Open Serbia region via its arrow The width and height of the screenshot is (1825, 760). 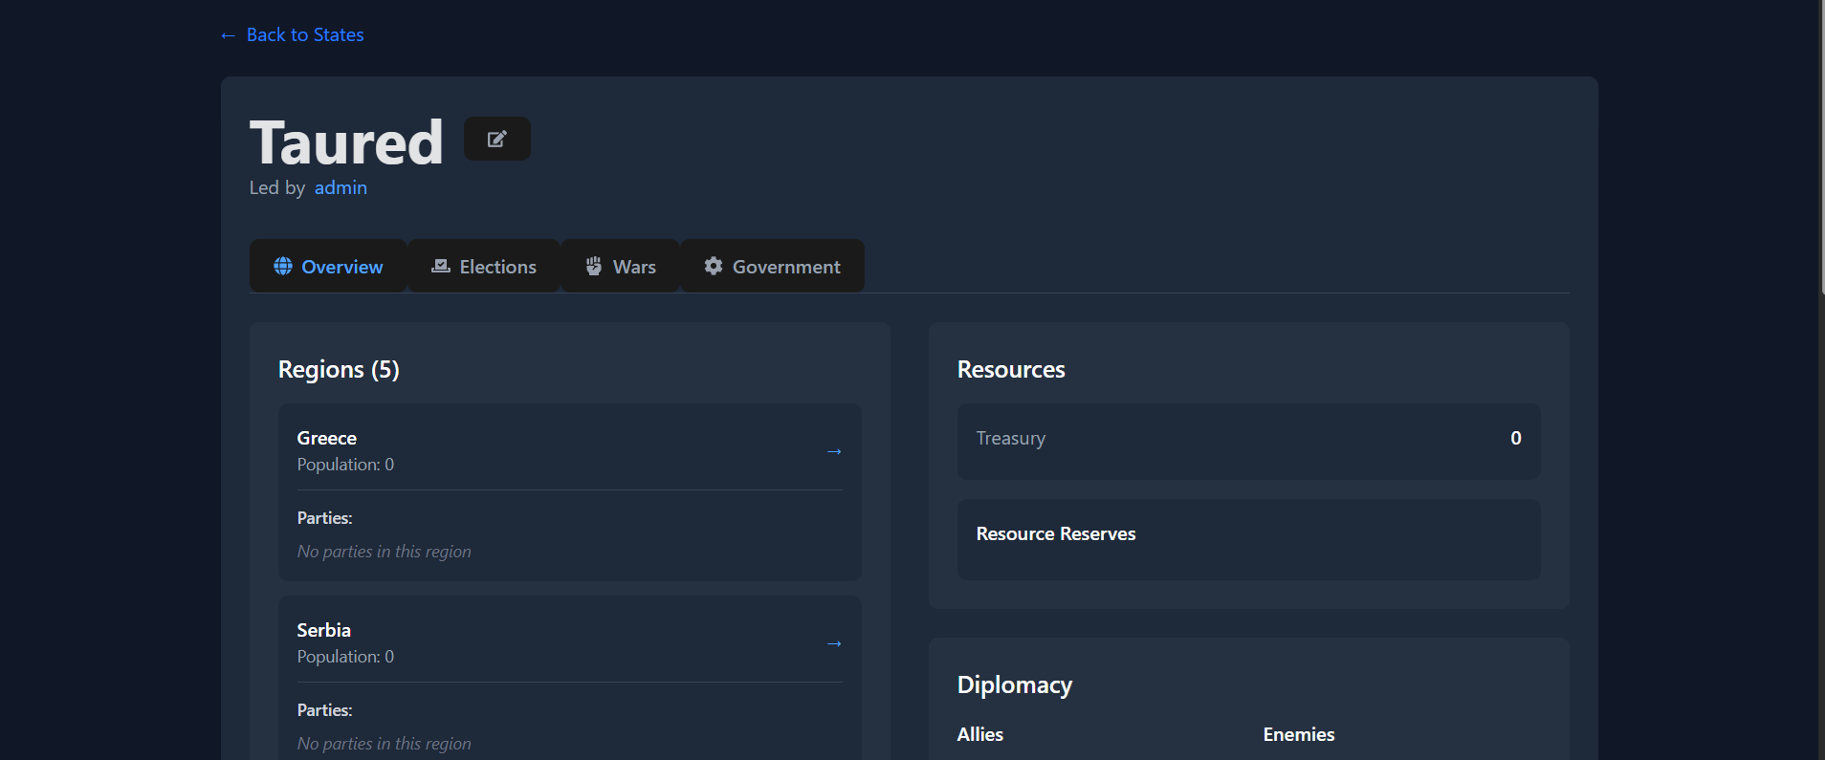[x=834, y=643]
